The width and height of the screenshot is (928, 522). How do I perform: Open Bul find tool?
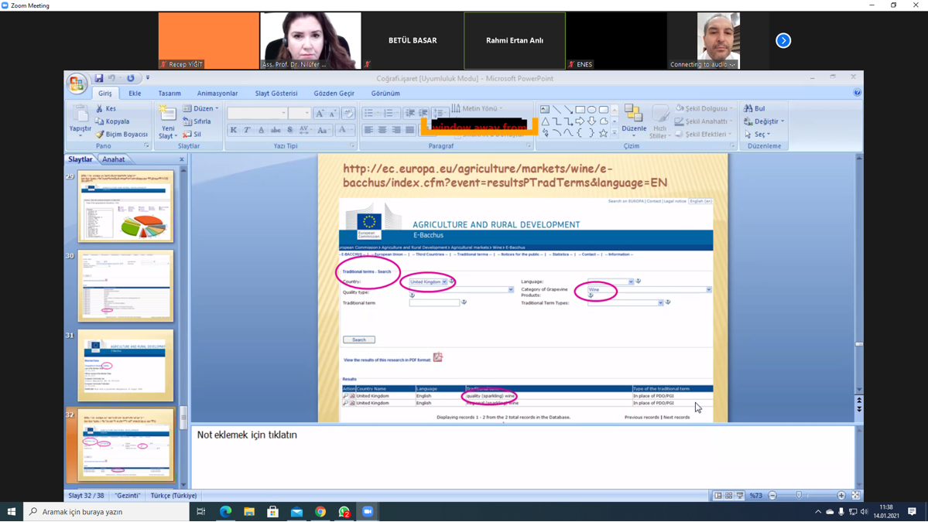click(x=755, y=108)
